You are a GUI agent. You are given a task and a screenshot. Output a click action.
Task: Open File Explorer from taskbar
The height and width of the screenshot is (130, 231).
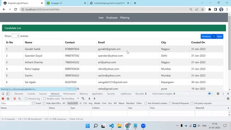tap(119, 126)
